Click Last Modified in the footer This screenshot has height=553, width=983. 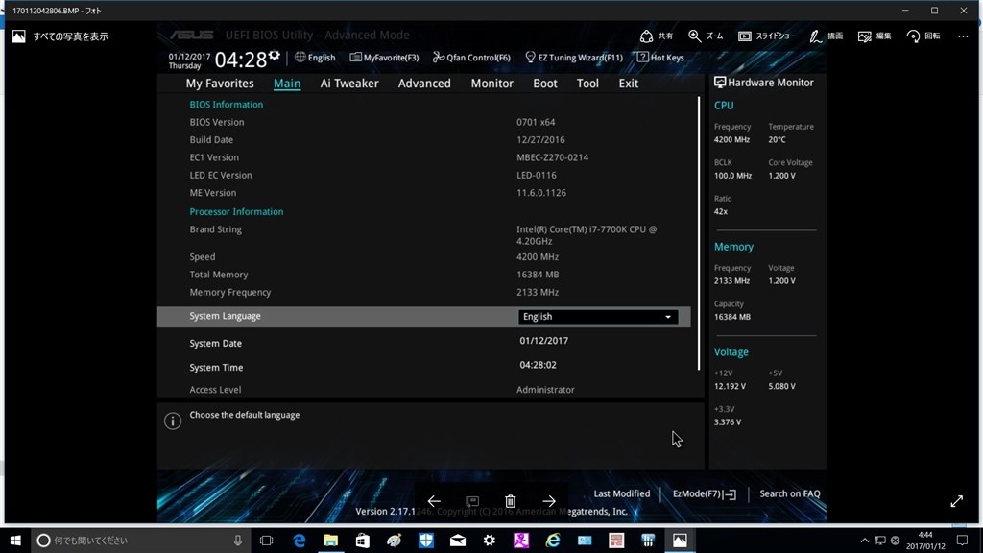621,493
